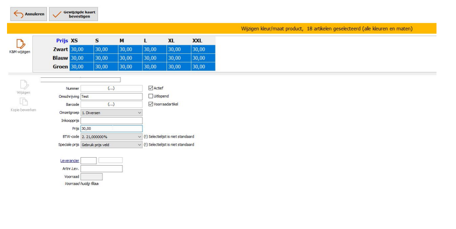The width and height of the screenshot is (456, 229).
Task: Toggle the Actief checkbox
Action: 151,88
